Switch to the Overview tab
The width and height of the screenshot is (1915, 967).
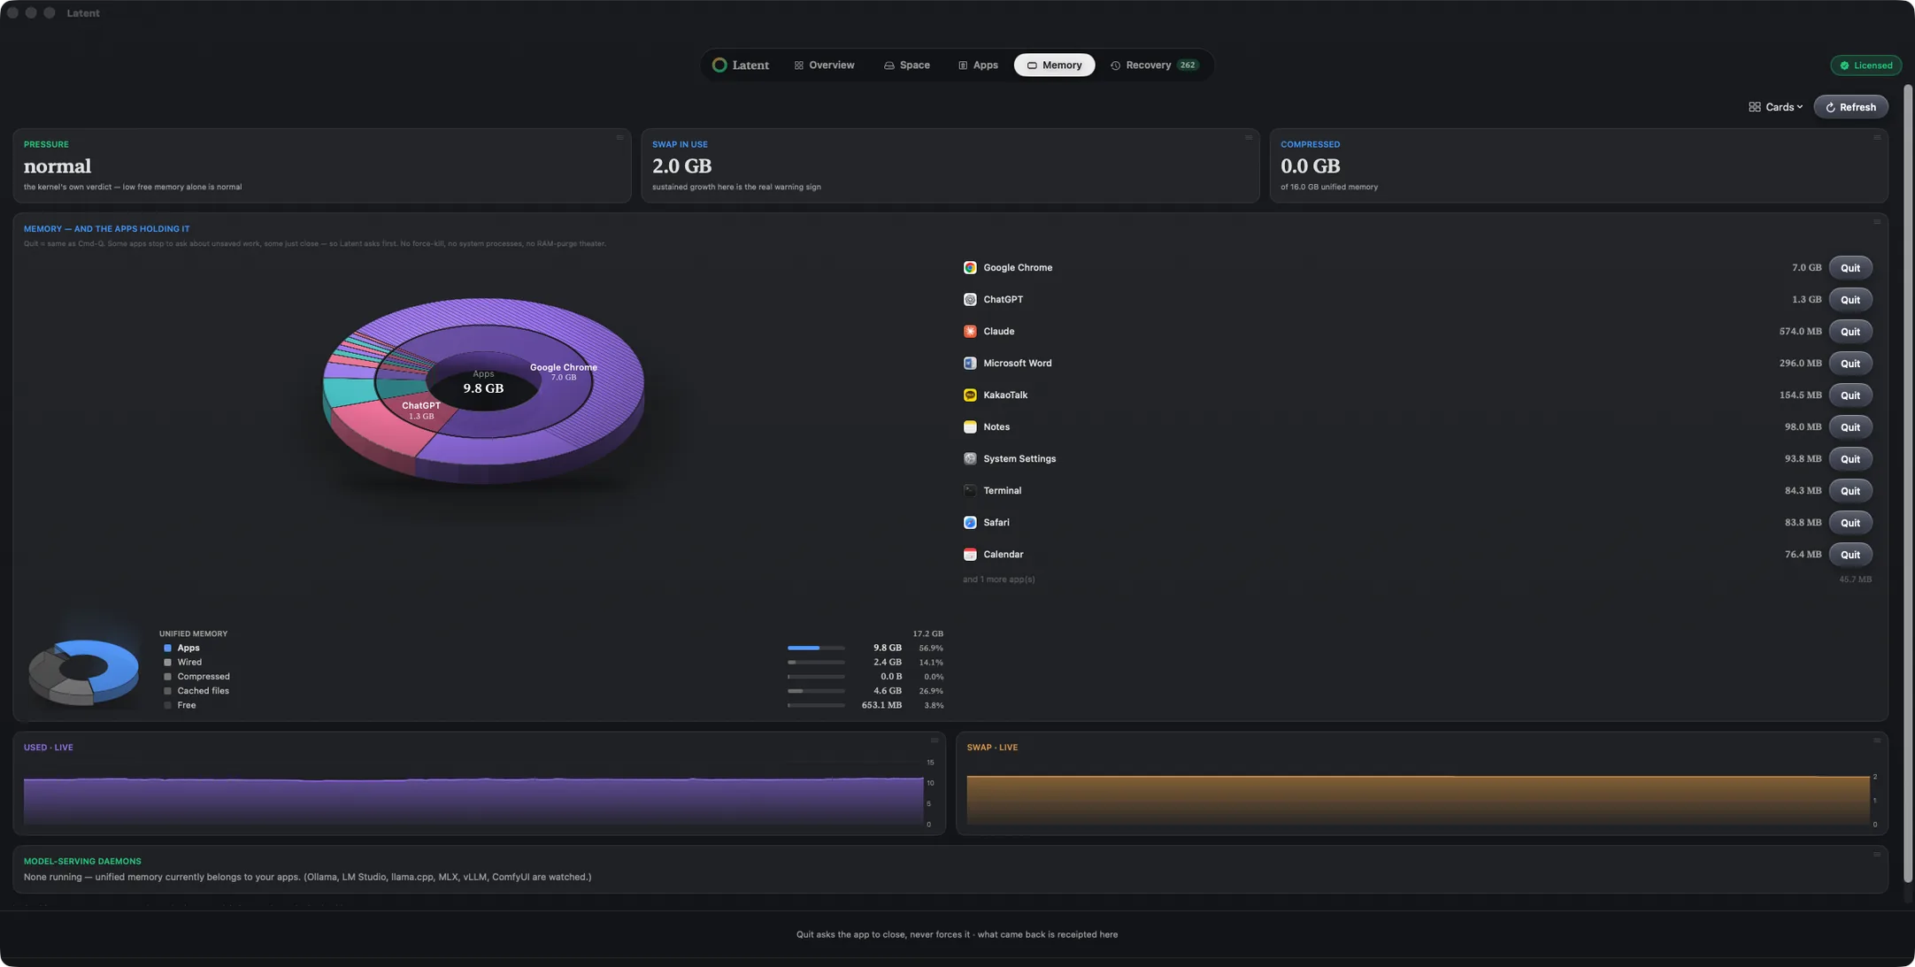click(x=824, y=65)
